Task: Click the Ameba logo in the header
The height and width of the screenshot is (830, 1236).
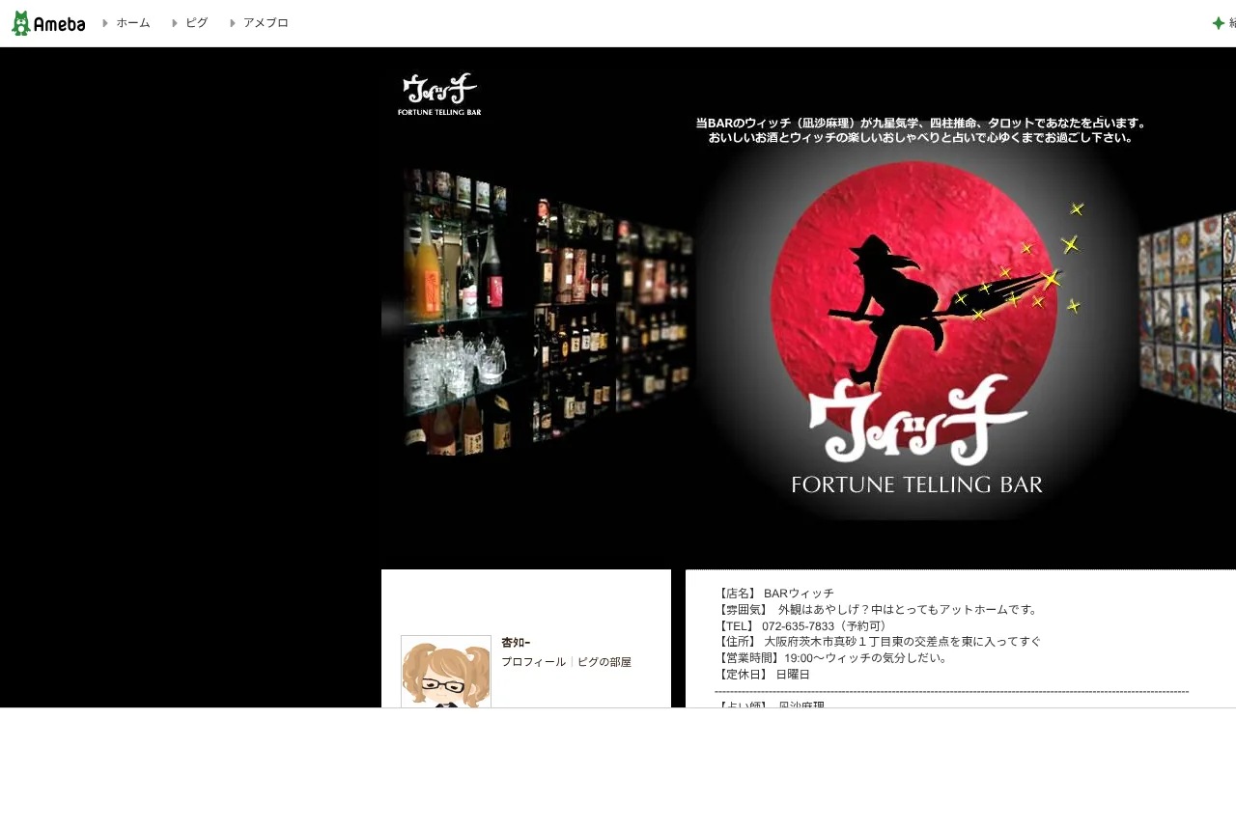Action: (48, 23)
